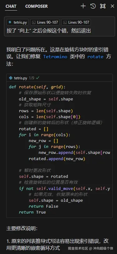Screen dimensions: 117x254
Task: Click the first Lines 90-107 chip
Action: 45,22
